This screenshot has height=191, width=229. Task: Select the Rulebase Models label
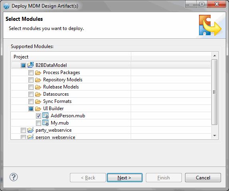pyautogui.click(x=61, y=87)
